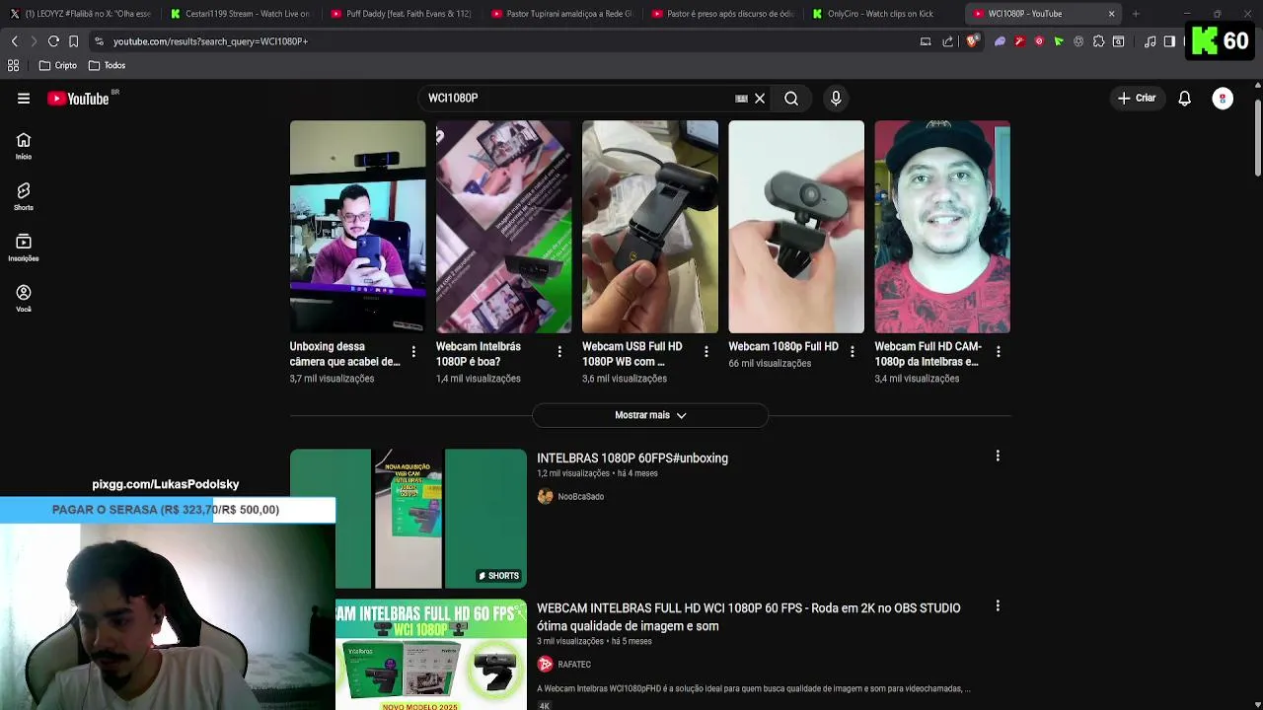Image resolution: width=1263 pixels, height=710 pixels.
Task: Close the WCI1080P YouTube tab
Action: (1111, 14)
